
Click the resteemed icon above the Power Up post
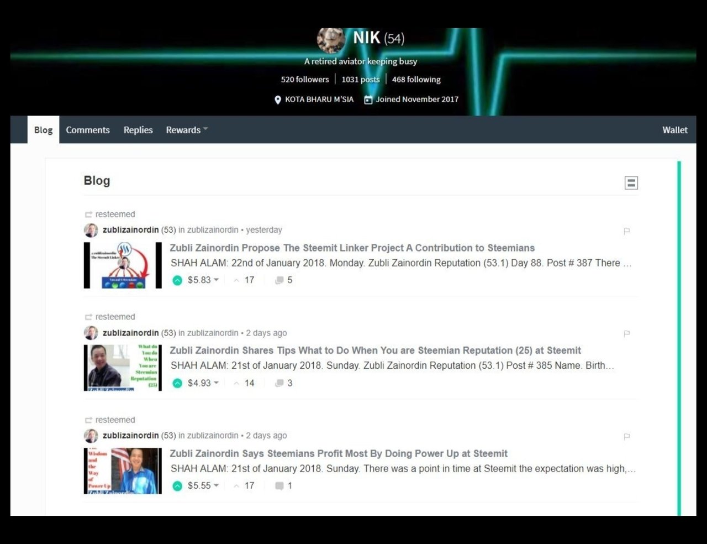88,420
